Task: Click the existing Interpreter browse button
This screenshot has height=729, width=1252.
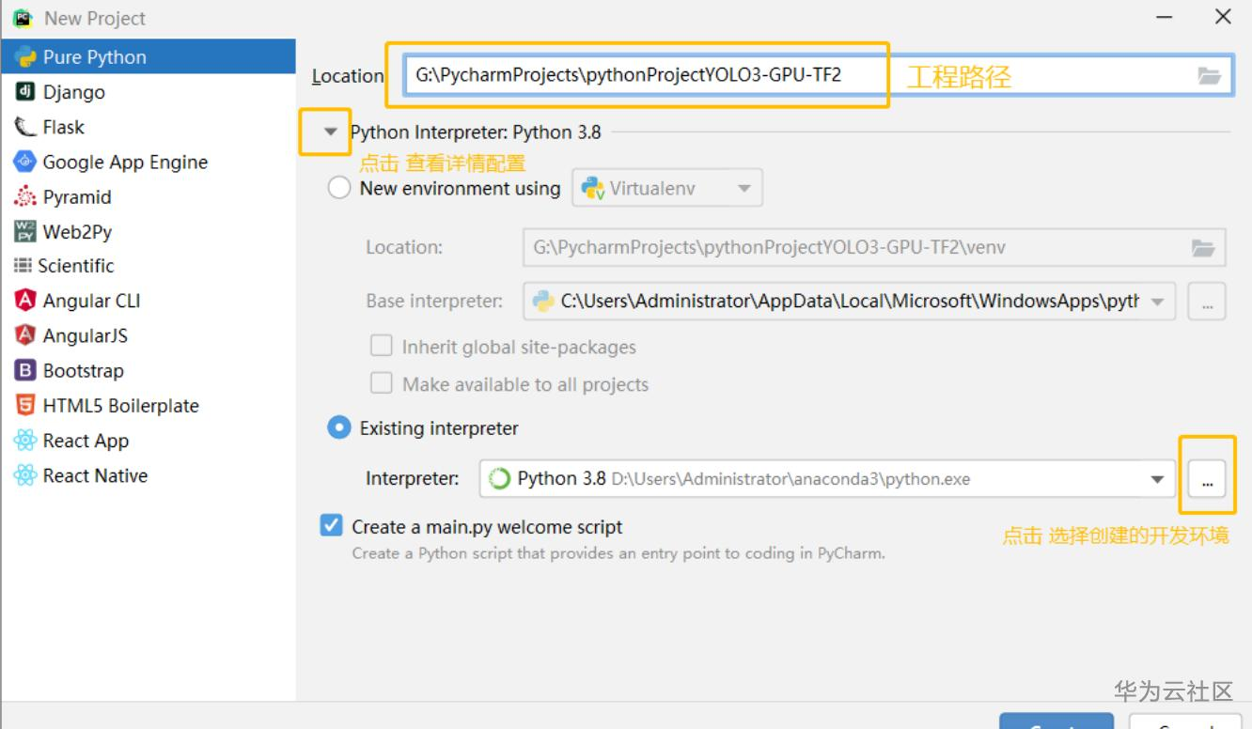Action: pyautogui.click(x=1207, y=479)
